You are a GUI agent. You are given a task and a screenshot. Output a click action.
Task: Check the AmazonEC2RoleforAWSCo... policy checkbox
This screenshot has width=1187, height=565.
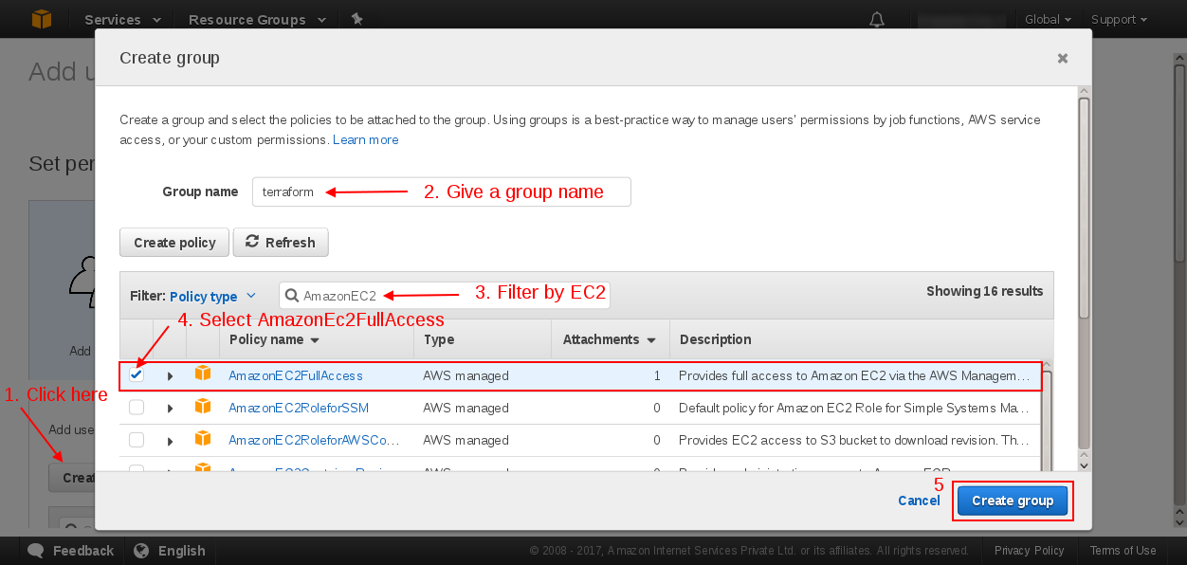click(x=137, y=440)
